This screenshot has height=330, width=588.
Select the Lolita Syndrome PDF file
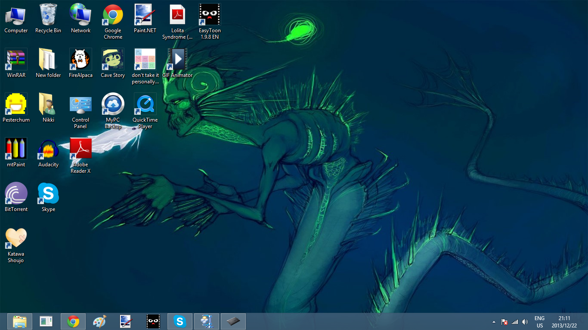[177, 22]
